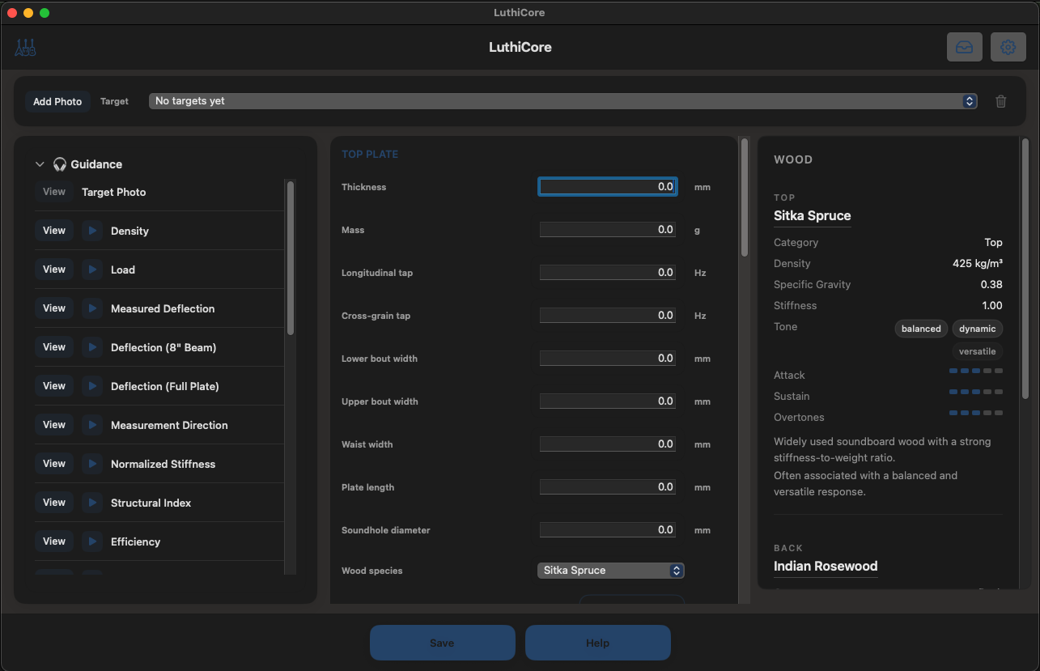Click the Sustain rating bar

click(976, 392)
